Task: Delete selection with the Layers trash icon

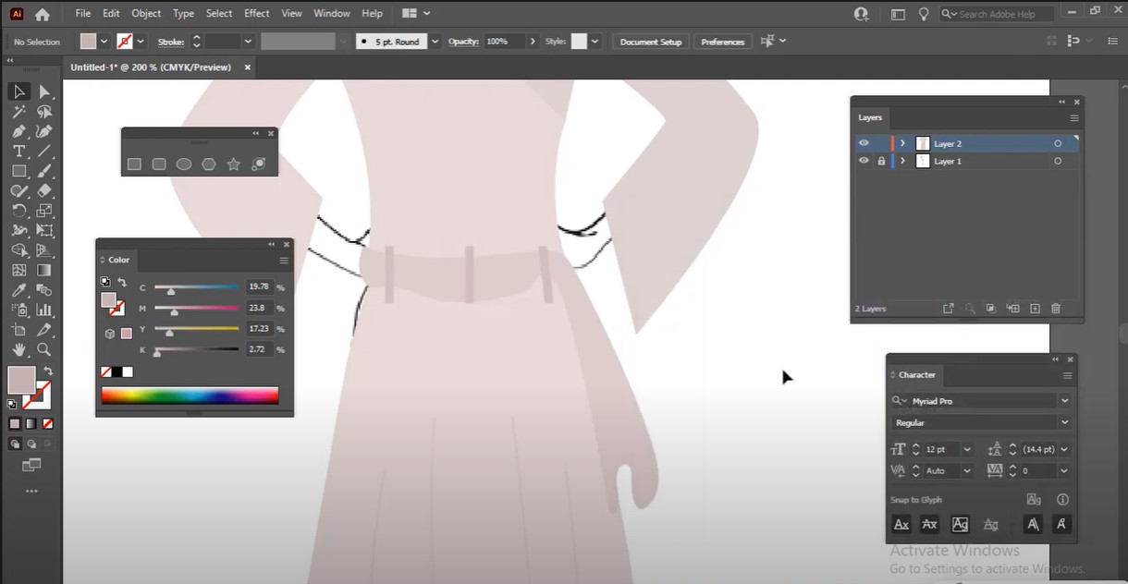Action: click(x=1056, y=309)
